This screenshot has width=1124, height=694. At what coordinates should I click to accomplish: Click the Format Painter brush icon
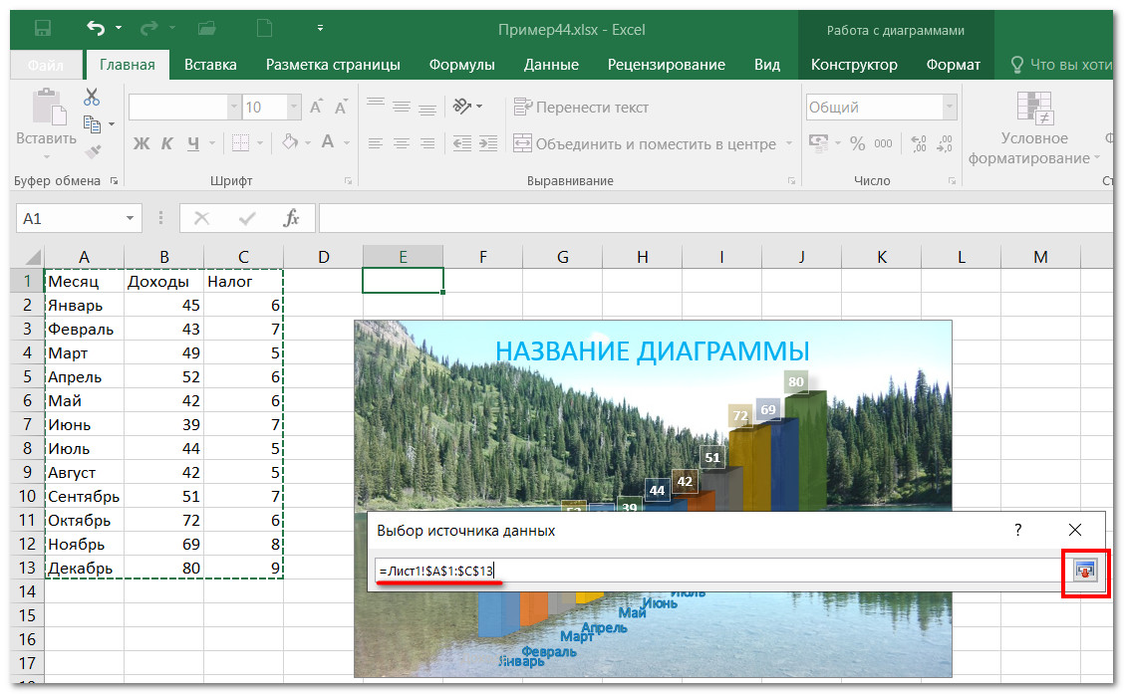pyautogui.click(x=92, y=152)
